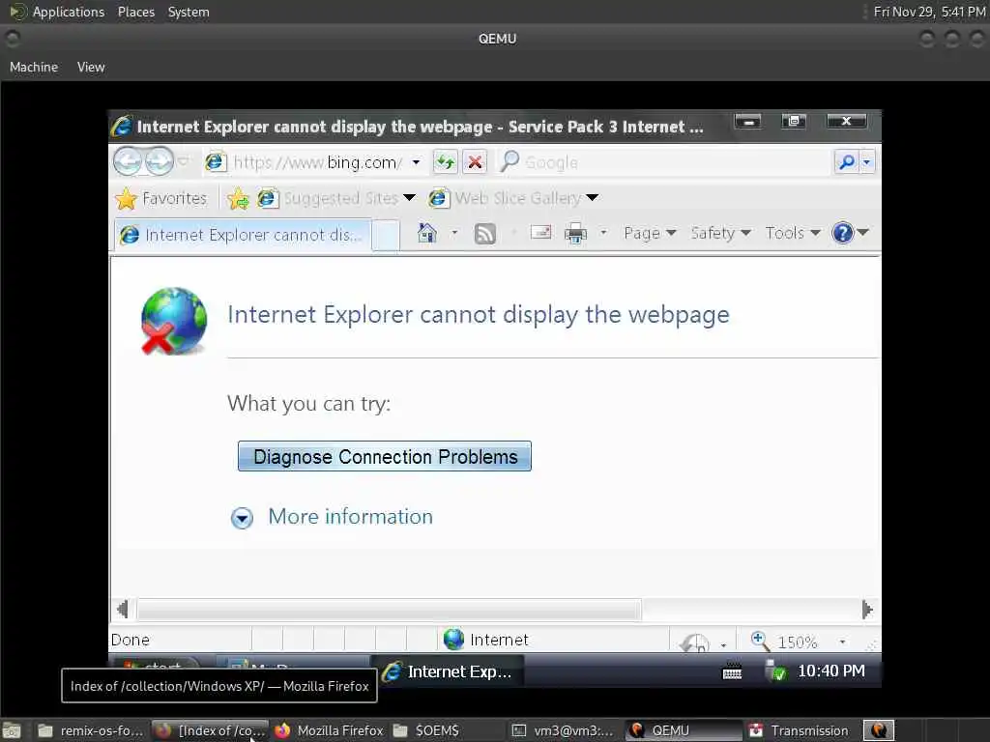Open the Places menu in top panel

coord(135,12)
